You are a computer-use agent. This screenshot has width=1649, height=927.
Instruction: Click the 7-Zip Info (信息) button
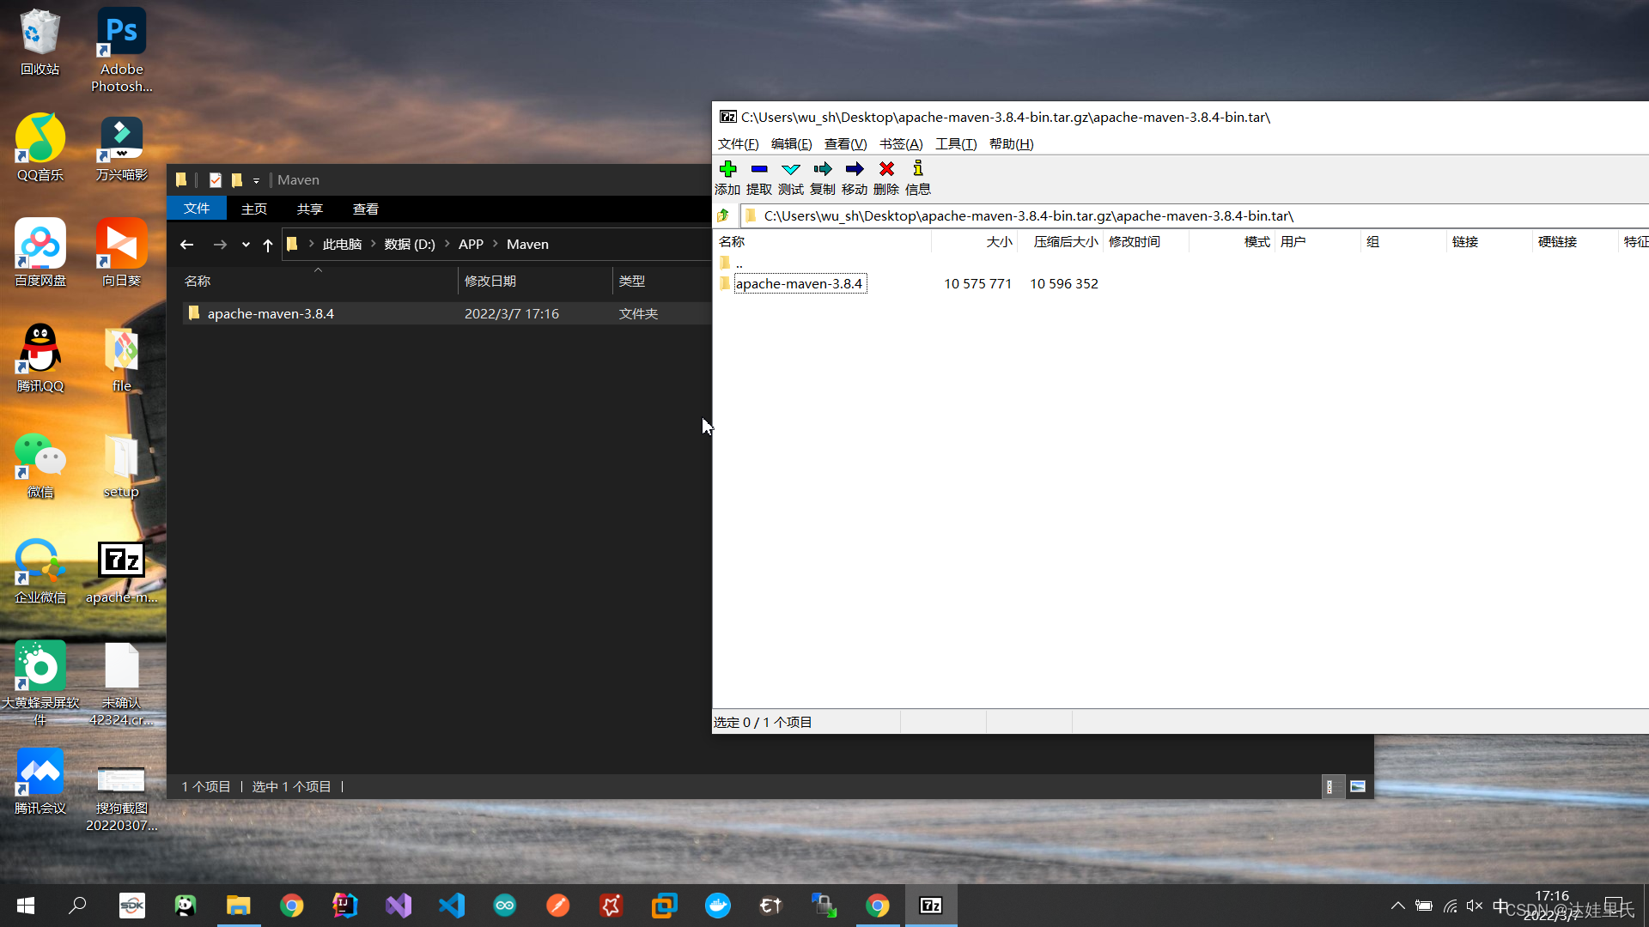pos(918,178)
